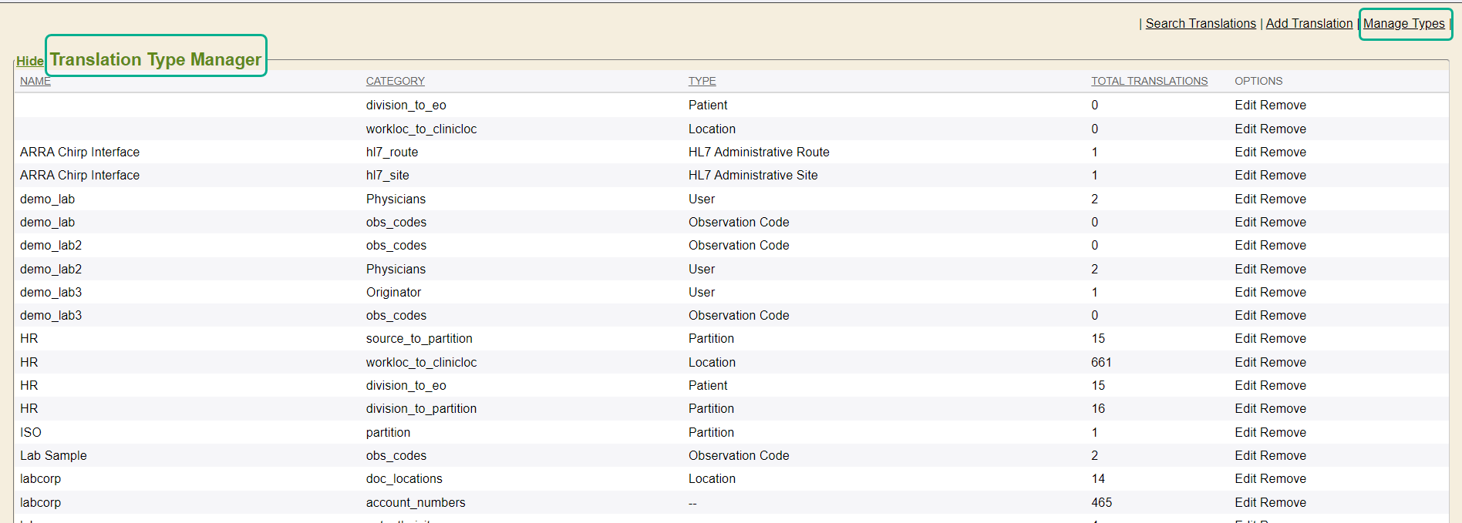Remove the HR division_to_eo row
1462x523 pixels.
click(1285, 386)
